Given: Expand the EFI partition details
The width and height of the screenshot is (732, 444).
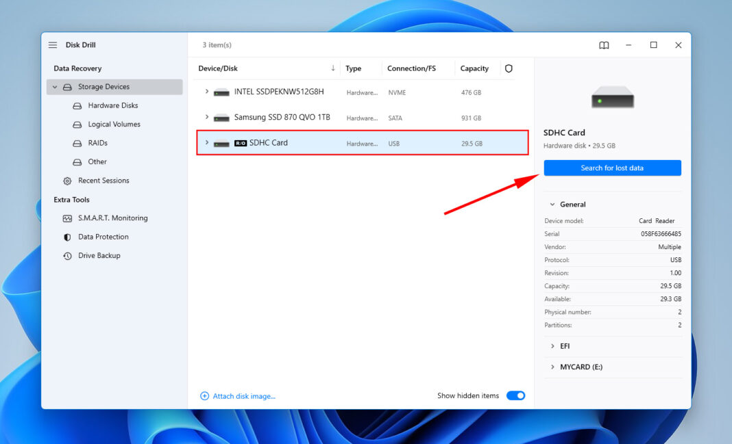Looking at the screenshot, I should point(553,345).
